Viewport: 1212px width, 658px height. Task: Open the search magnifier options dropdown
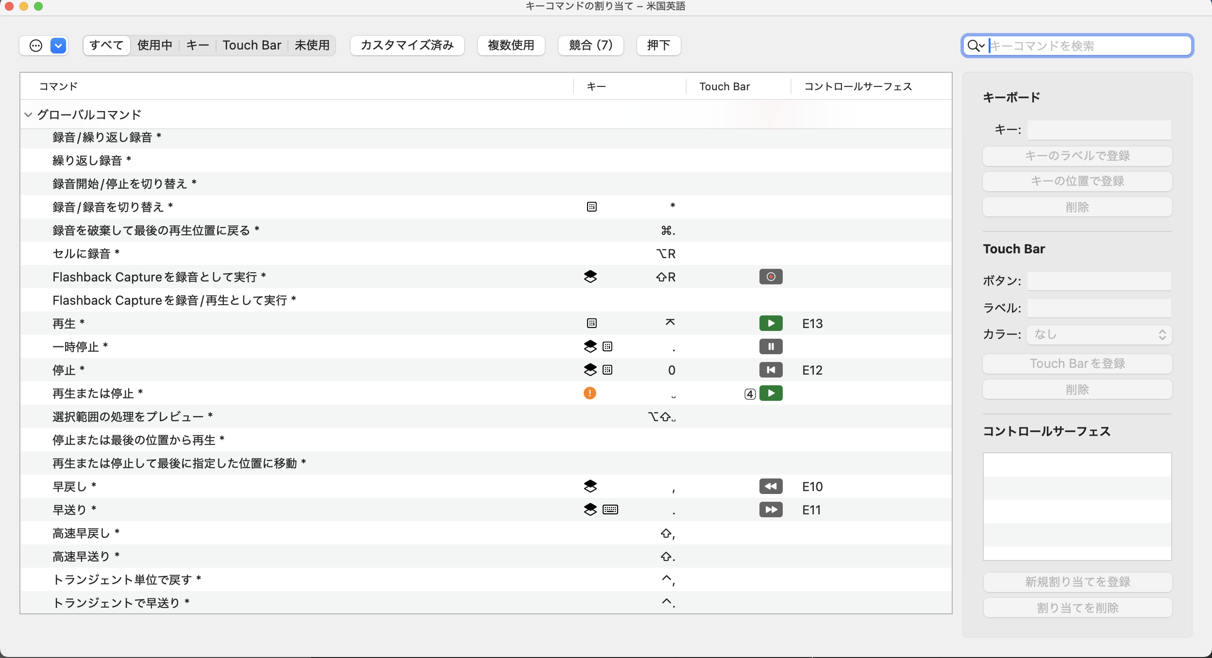tap(976, 46)
